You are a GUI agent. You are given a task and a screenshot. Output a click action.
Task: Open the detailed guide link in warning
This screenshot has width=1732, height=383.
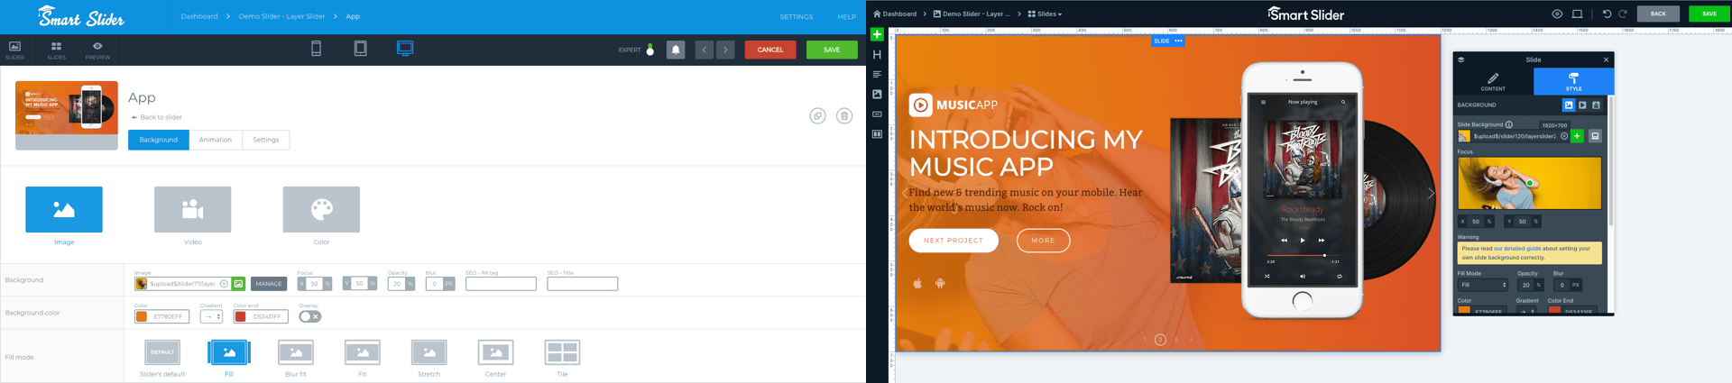point(1517,249)
